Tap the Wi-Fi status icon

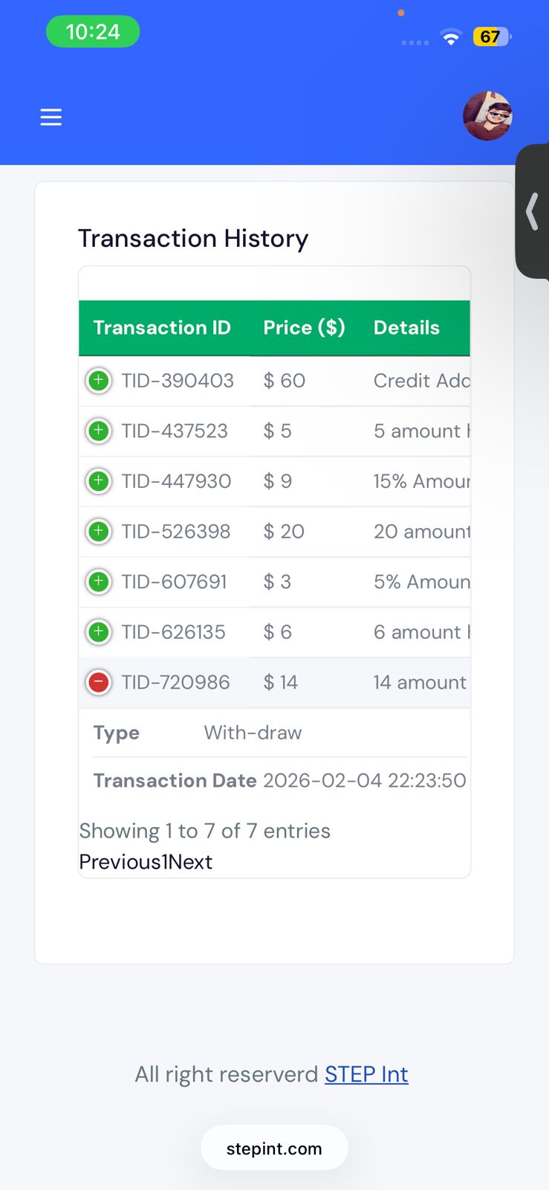[x=450, y=37]
